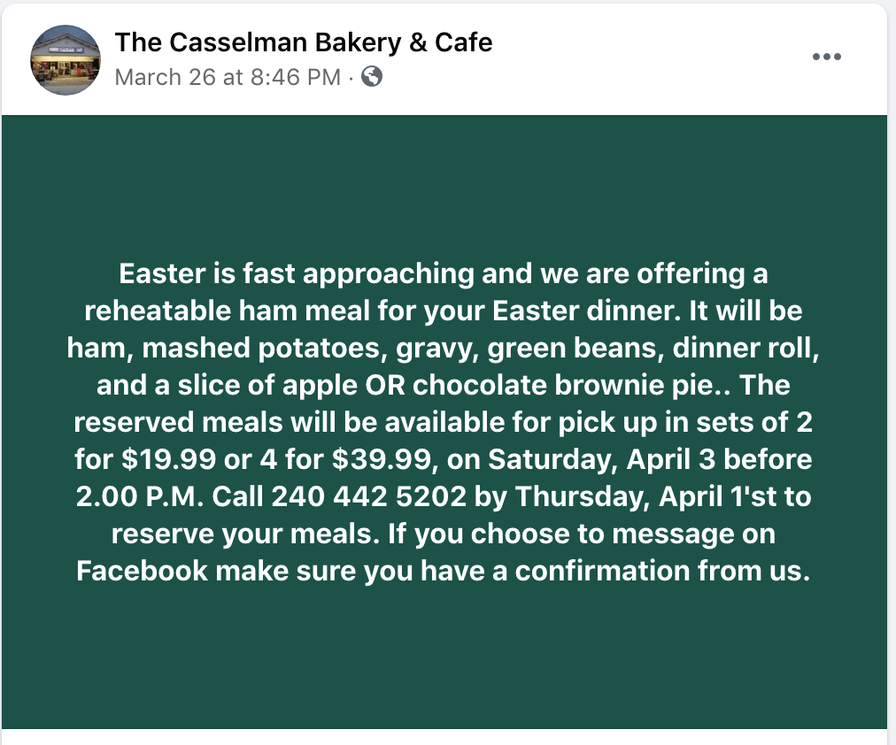Click the opening words Easter is fast approaching
Viewport: 896px width, 745px height.
point(296,273)
